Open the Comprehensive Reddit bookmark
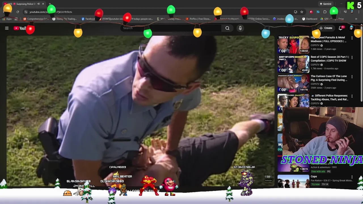 36,19
